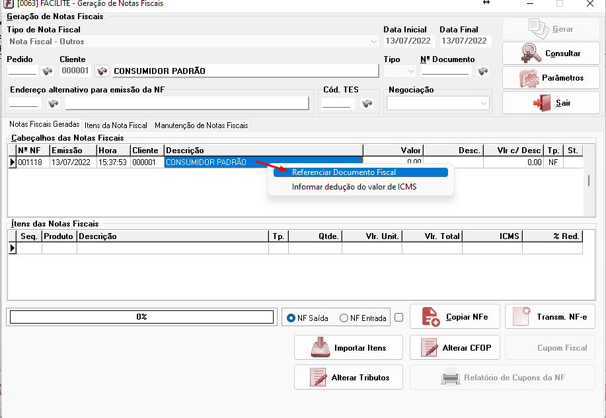
Task: Click the 0% progress bar
Action: [141, 317]
